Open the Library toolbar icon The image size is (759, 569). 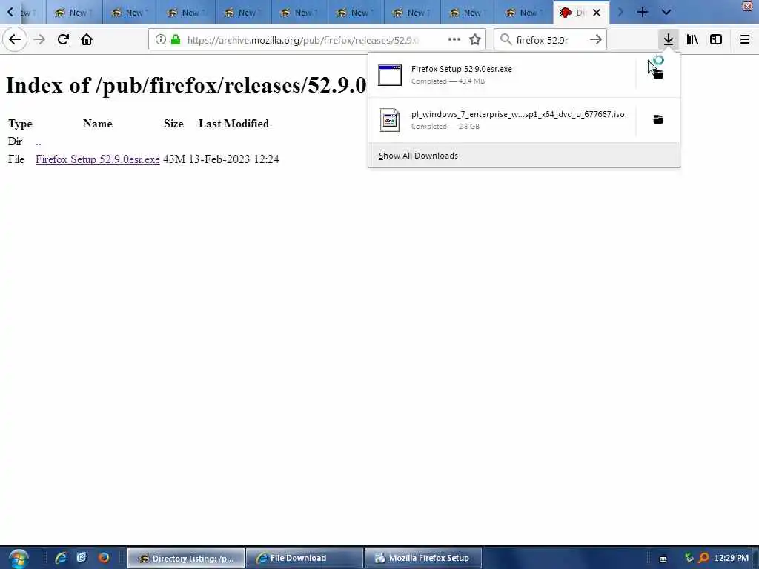(x=692, y=40)
